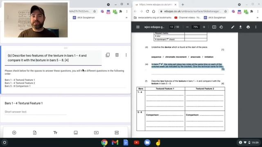Open the PDF annotation pencil tool

point(233,27)
